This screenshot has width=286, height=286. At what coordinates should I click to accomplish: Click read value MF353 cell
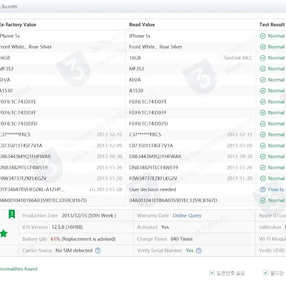pos(136,69)
